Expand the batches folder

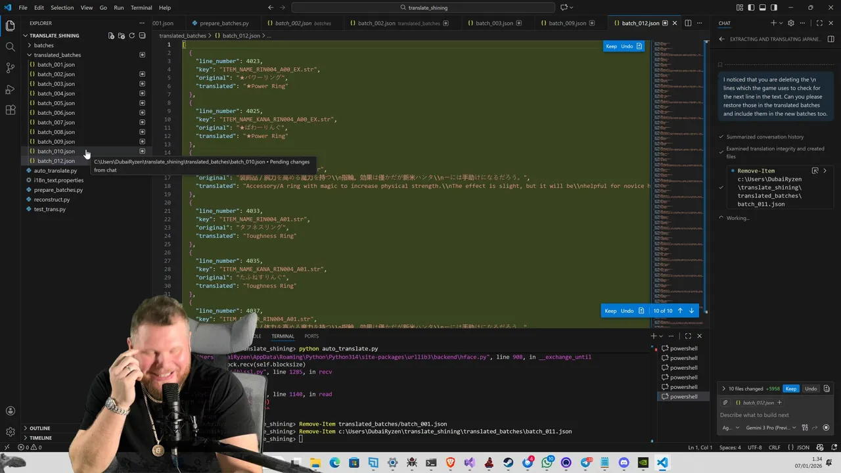[43, 45]
